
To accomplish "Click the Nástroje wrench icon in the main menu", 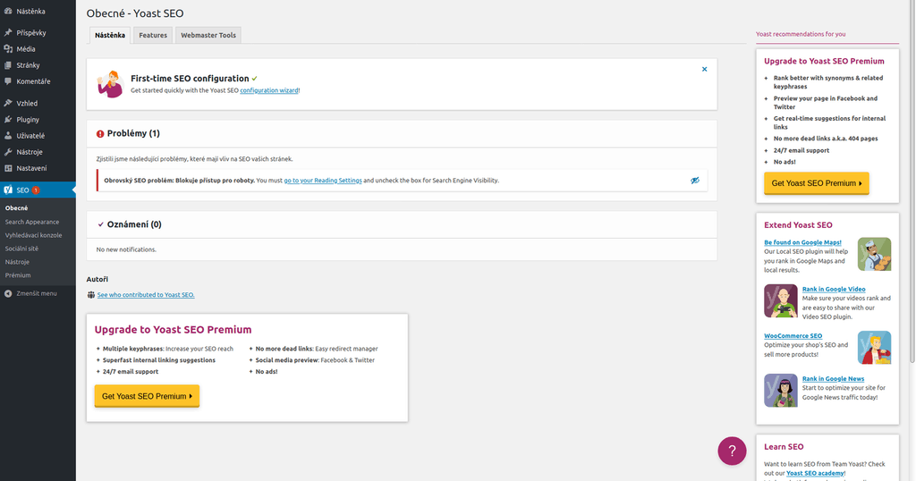I will pos(8,152).
